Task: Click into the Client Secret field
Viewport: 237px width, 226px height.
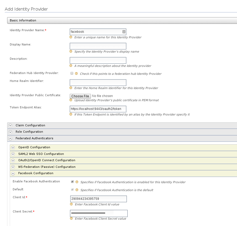Action: coord(99,213)
